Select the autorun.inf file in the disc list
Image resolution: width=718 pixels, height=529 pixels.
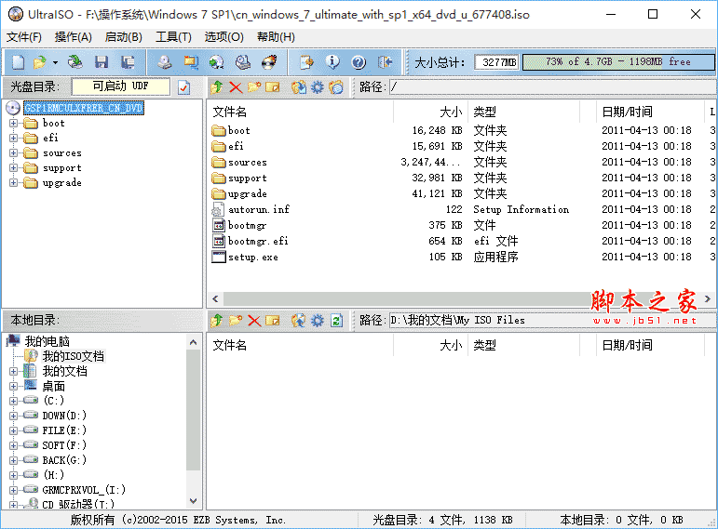point(259,209)
